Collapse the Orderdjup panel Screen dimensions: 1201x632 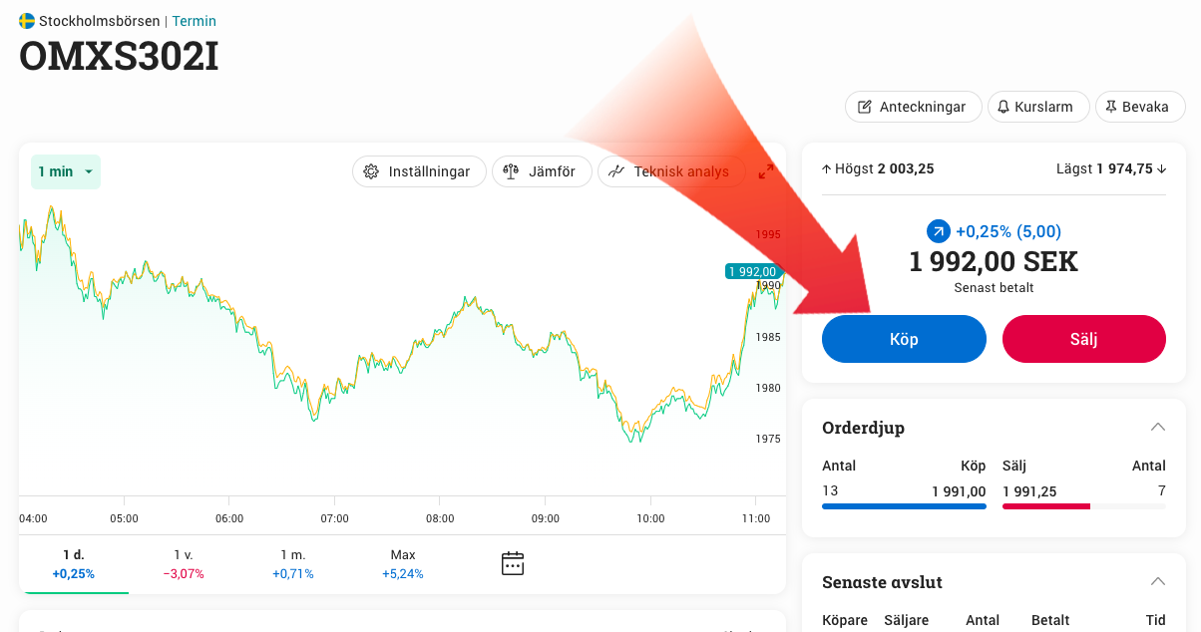click(x=1157, y=427)
